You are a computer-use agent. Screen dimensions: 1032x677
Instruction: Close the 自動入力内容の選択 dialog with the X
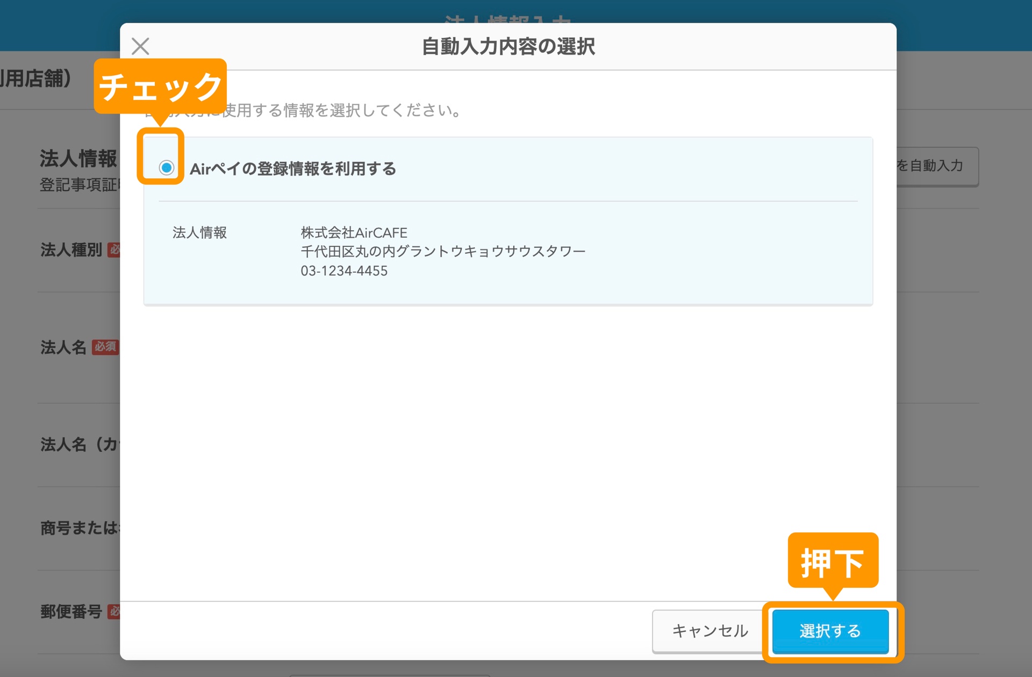point(141,46)
